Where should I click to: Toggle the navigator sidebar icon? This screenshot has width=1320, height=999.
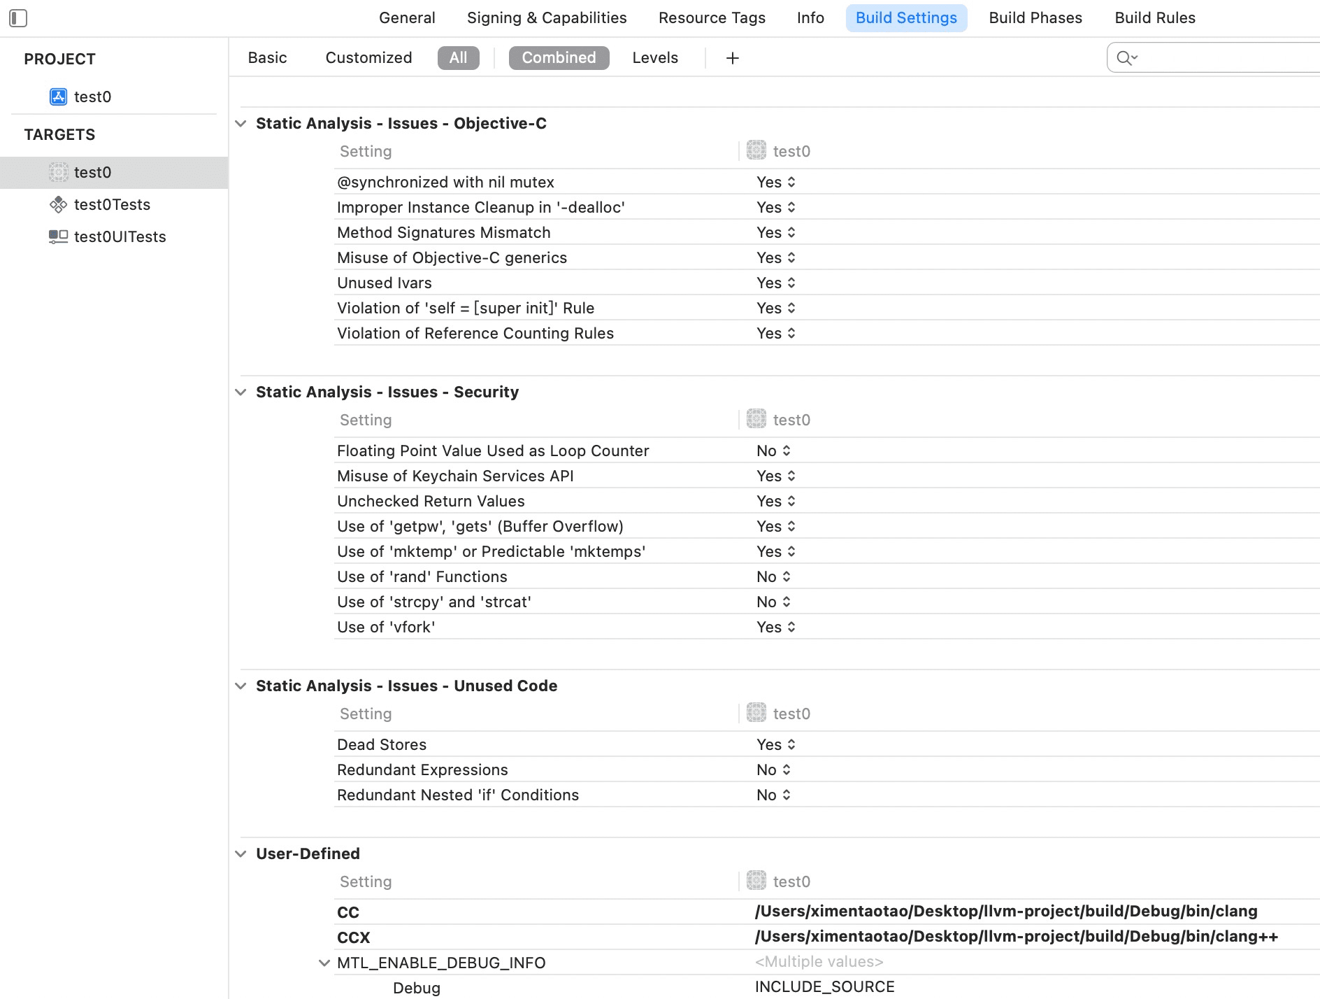pos(18,18)
